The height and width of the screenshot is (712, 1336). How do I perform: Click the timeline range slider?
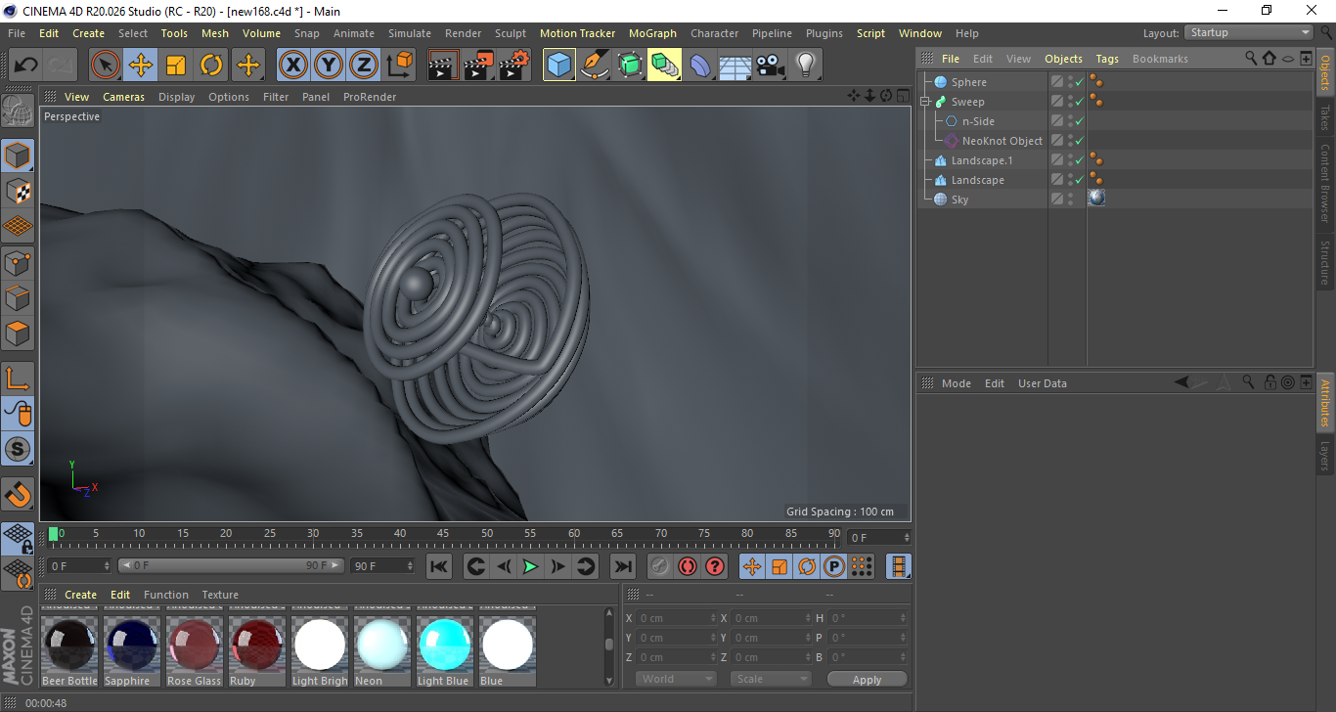coord(232,565)
